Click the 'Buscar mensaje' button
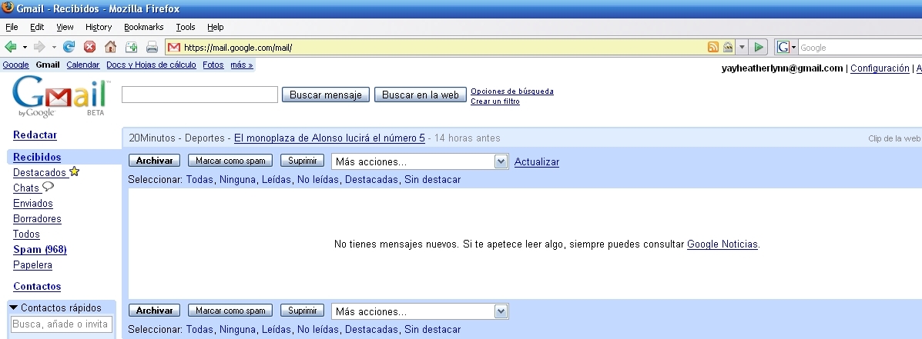The image size is (922, 339). pos(326,95)
